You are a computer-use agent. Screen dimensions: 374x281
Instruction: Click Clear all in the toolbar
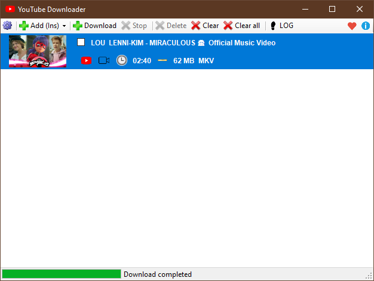[x=241, y=26]
